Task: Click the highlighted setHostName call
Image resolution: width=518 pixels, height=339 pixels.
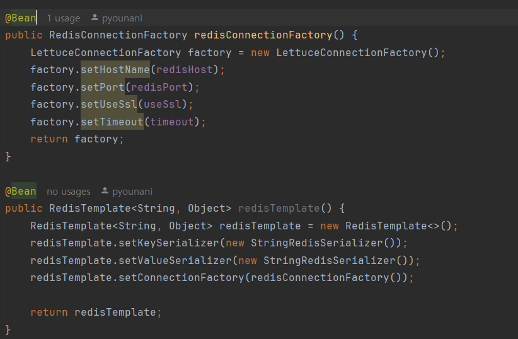Action: click(115, 70)
